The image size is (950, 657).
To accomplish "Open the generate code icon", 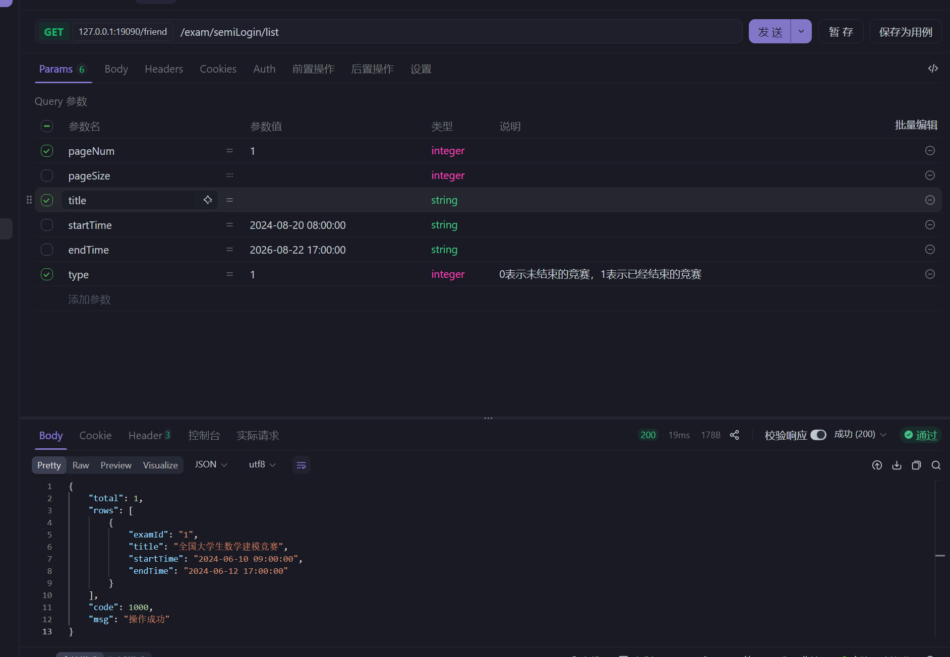I will tap(933, 68).
